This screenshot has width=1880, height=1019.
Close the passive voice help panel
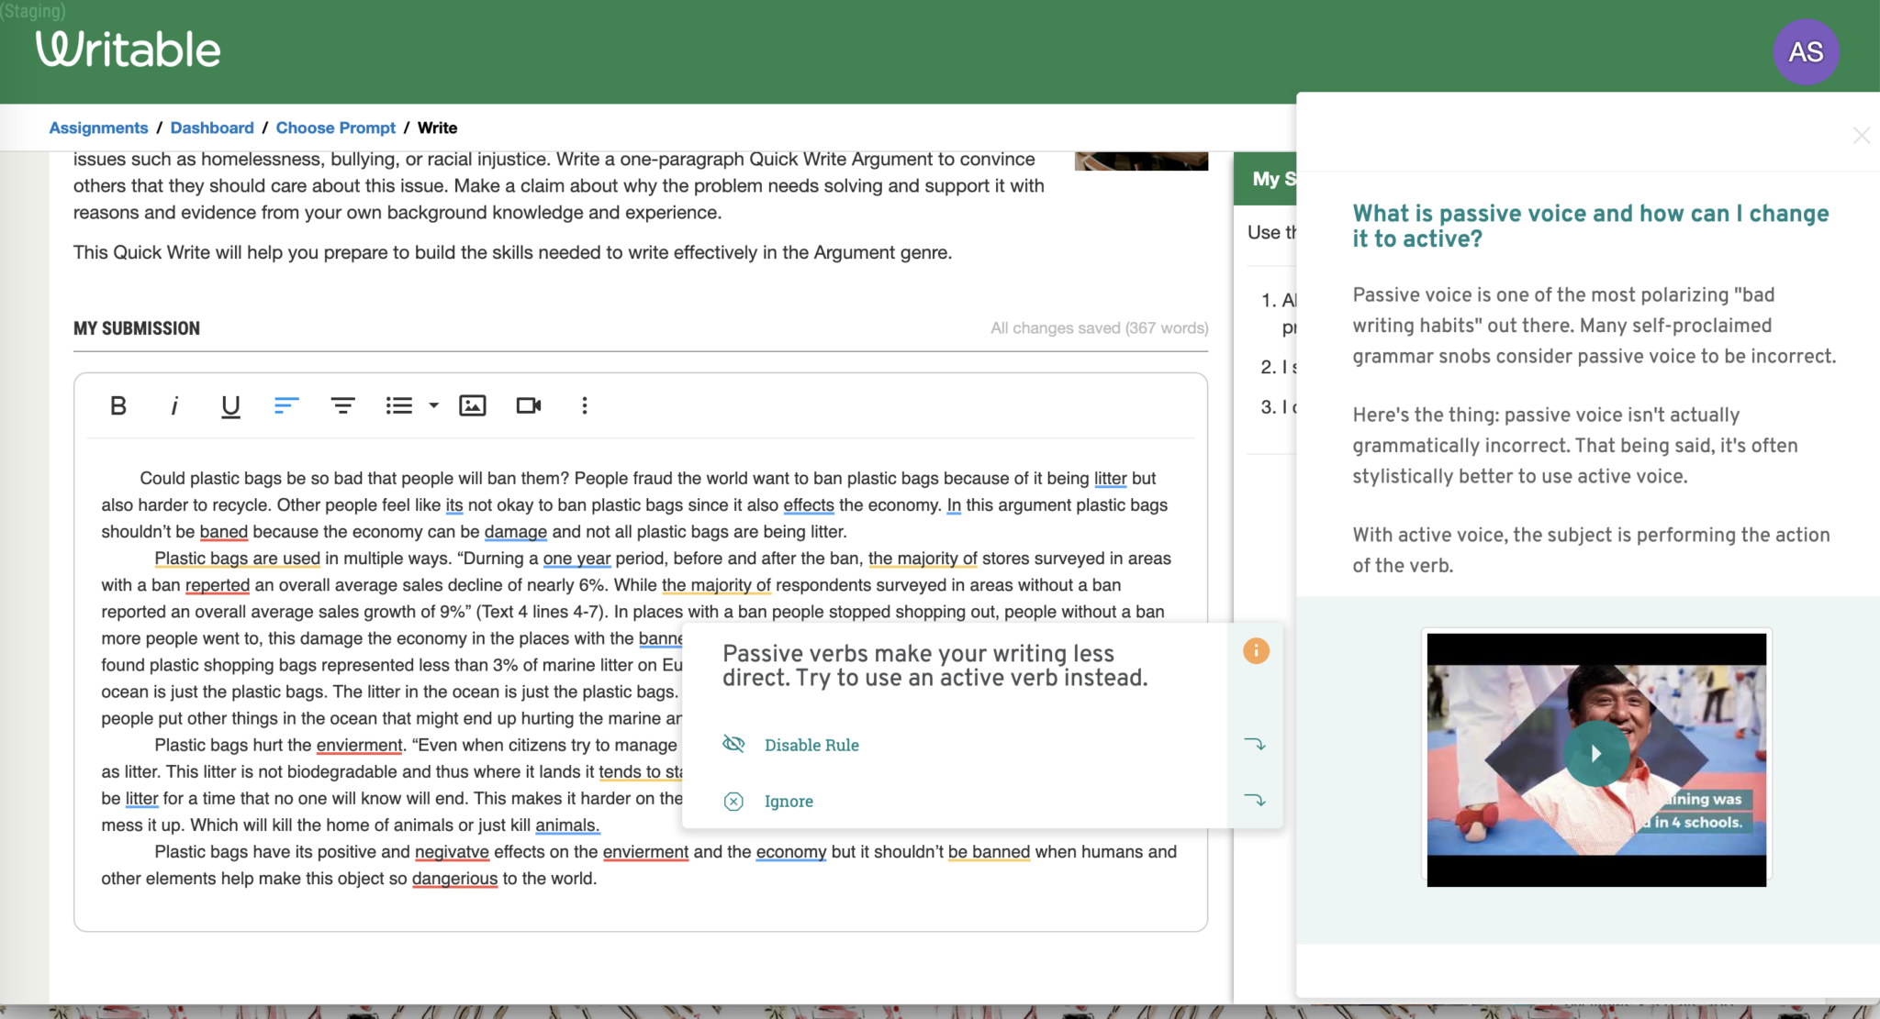(1860, 135)
